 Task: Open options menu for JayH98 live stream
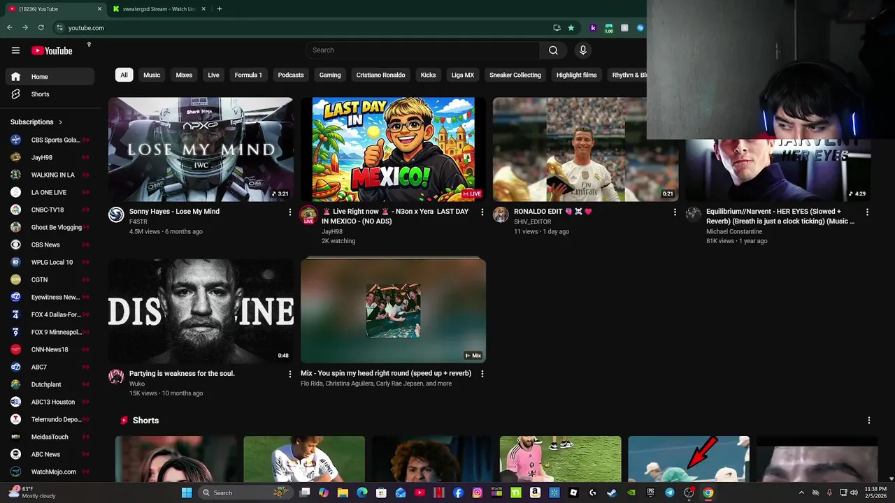482,212
